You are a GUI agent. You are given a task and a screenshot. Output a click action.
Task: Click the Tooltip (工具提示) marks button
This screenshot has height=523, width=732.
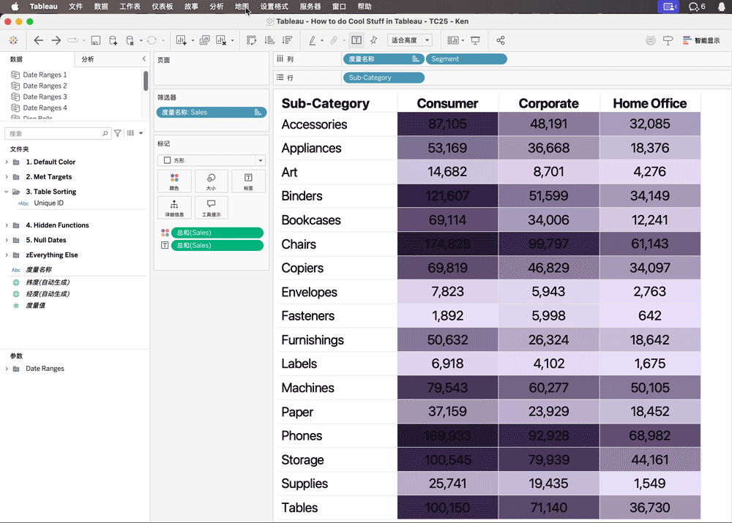[211, 208]
